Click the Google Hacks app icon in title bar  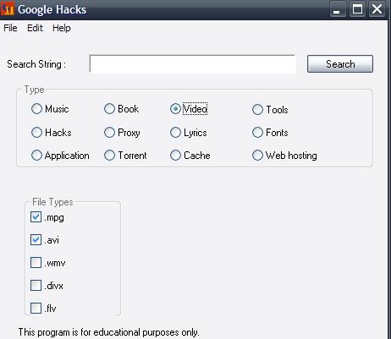(x=8, y=9)
